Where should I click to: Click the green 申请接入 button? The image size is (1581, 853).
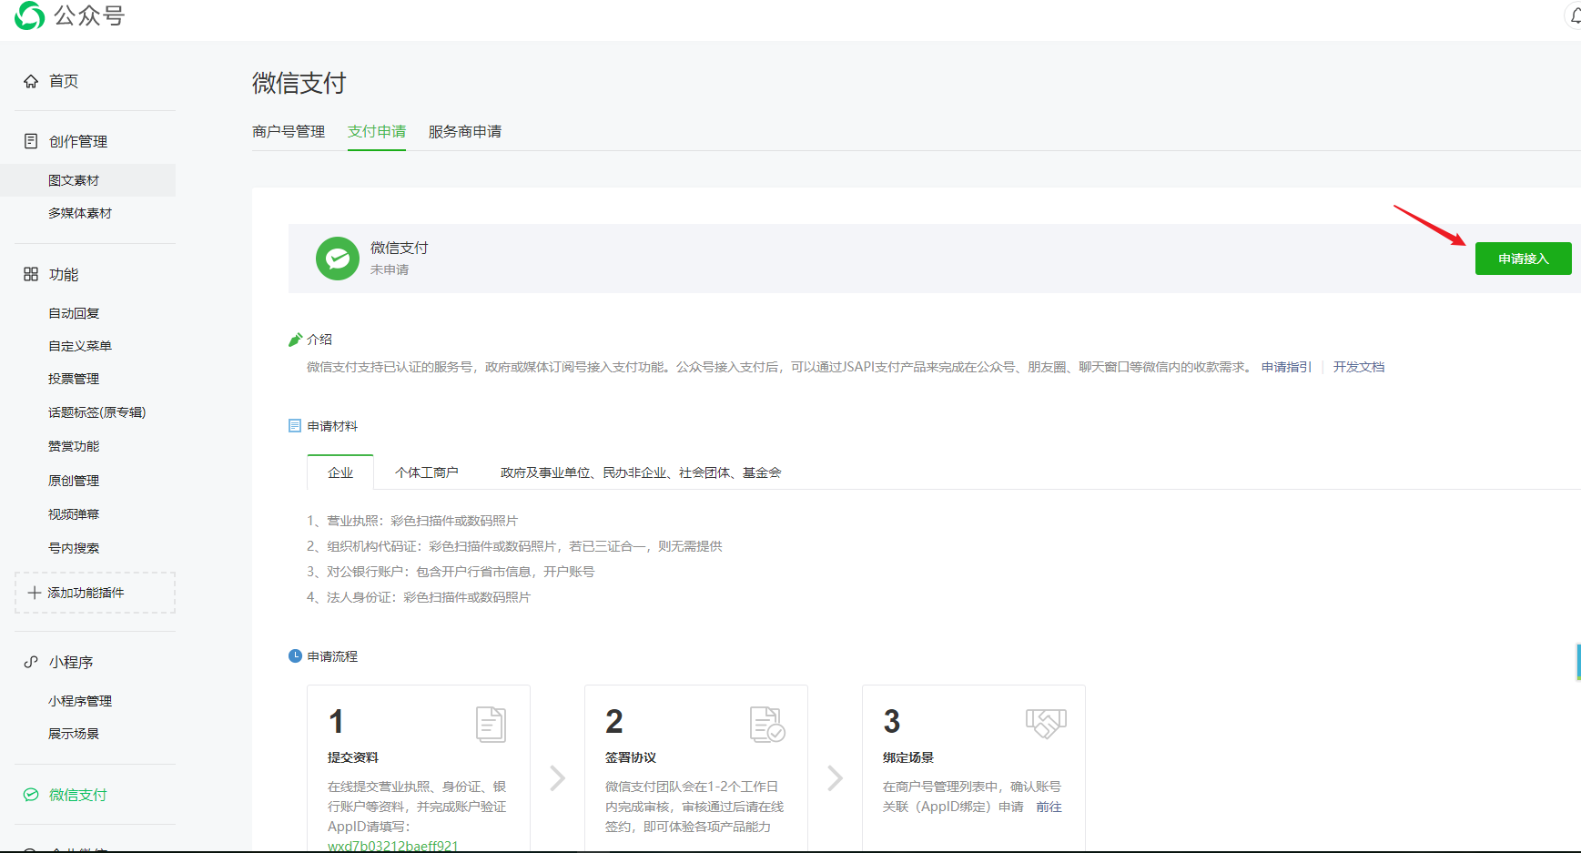click(1524, 259)
